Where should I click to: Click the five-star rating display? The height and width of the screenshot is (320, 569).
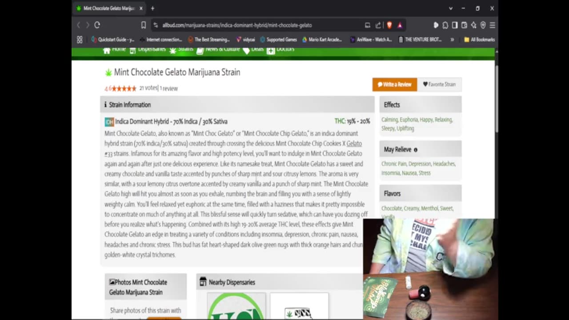(x=124, y=88)
